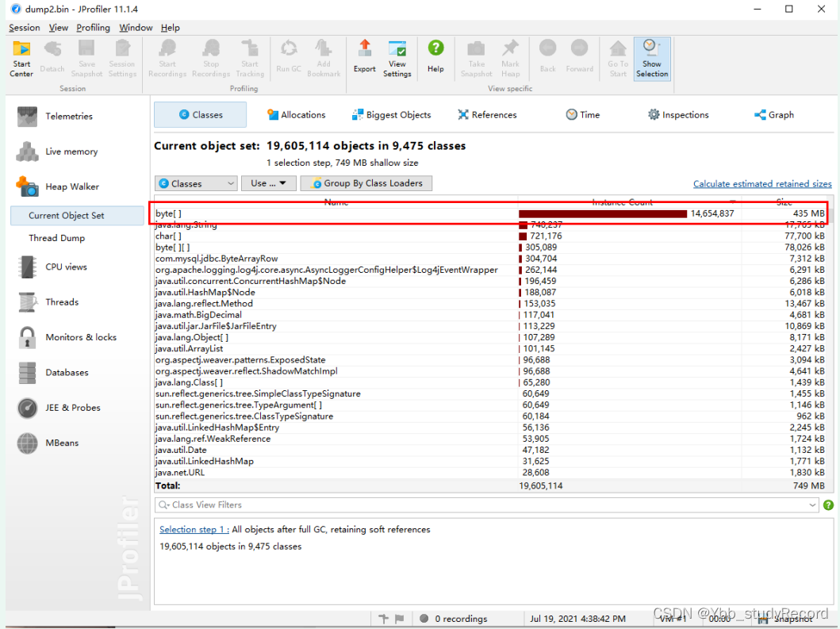The width and height of the screenshot is (840, 629).
Task: Select Current Object Set in sidebar
Action: [77, 216]
